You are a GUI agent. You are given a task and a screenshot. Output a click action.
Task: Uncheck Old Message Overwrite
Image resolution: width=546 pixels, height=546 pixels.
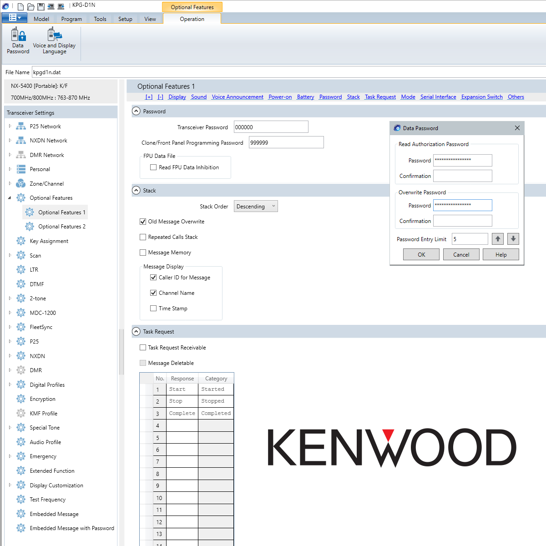(143, 222)
